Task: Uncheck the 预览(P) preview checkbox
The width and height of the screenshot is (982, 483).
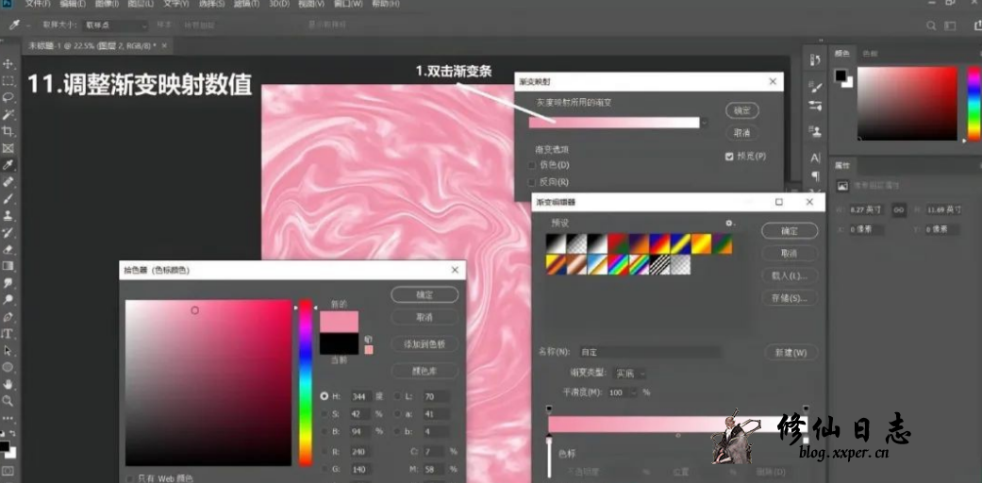Action: 729,156
